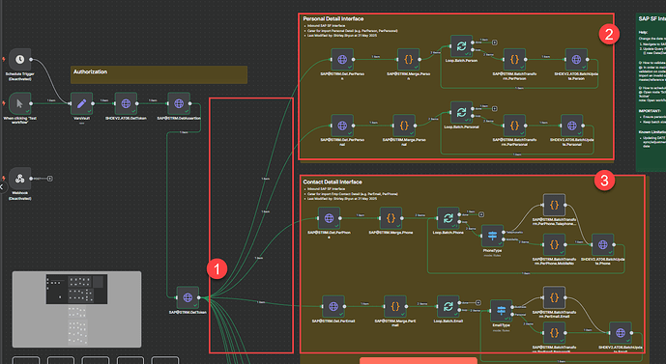Click the workflow minimap preview
This screenshot has width=666, height=364.
(77, 309)
